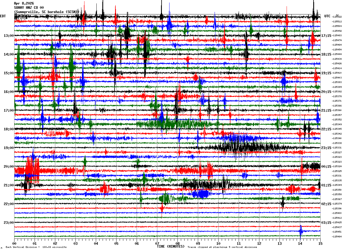The height and width of the screenshot is (251, 343).
Task: Click the '14' minute tick label
Action: [300, 244]
